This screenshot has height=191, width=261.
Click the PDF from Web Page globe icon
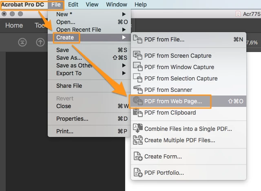pyautogui.click(x=137, y=101)
